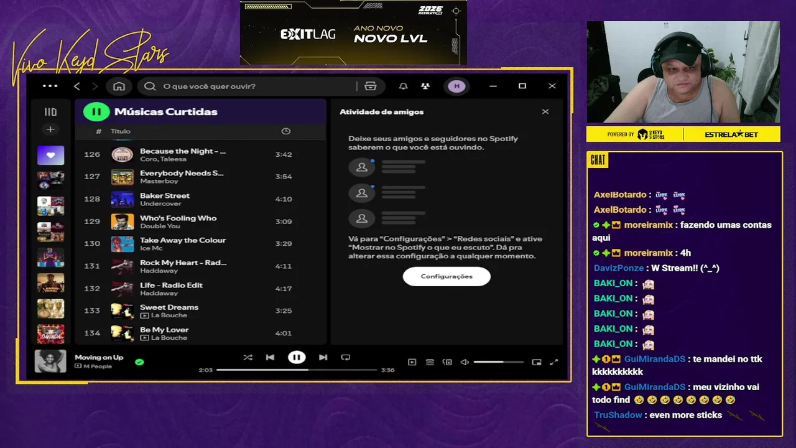Pause playback with the white pause button
796x448 pixels.
[297, 357]
